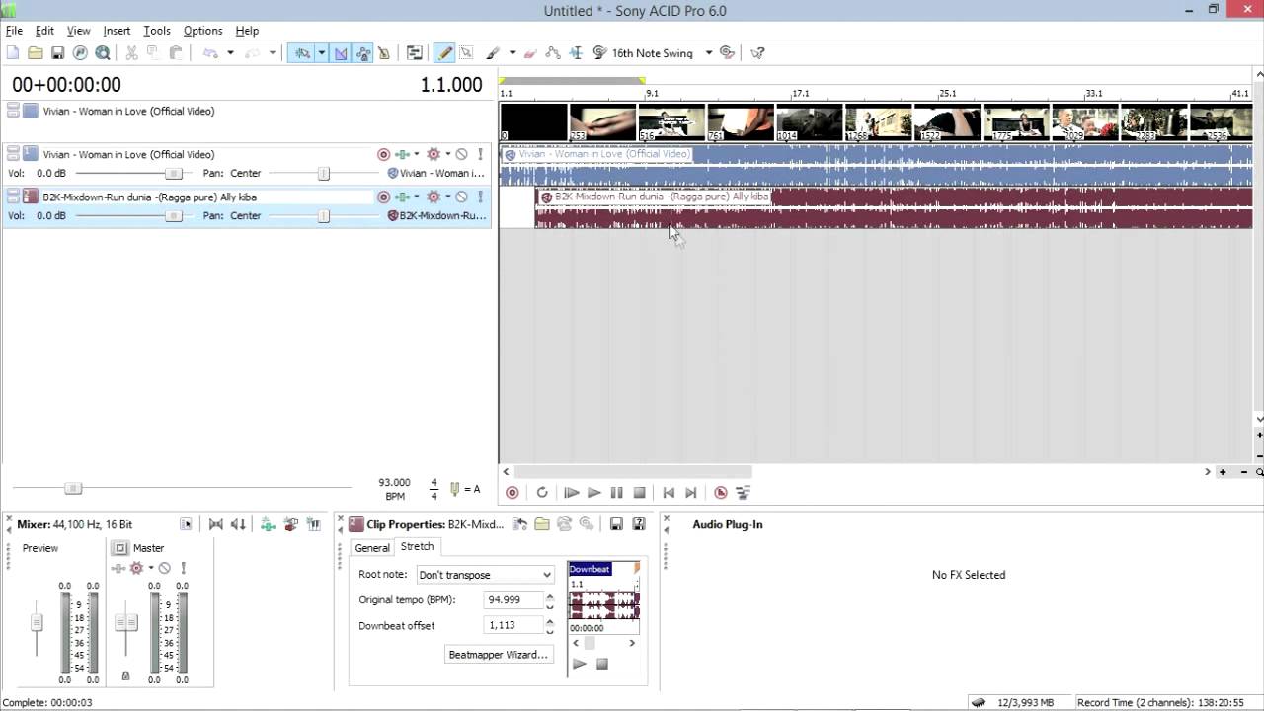The height and width of the screenshot is (711, 1264).
Task: Switch to the General tab
Action: pyautogui.click(x=372, y=547)
